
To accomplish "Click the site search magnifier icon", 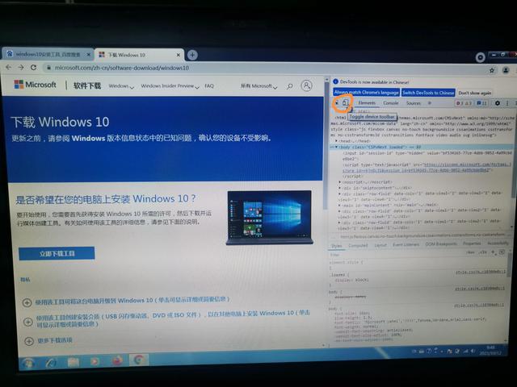I will (290, 86).
